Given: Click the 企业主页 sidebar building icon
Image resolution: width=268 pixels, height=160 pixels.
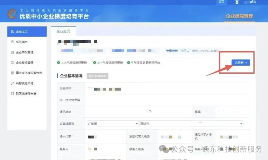Looking at the screenshot, I should click(13, 31).
